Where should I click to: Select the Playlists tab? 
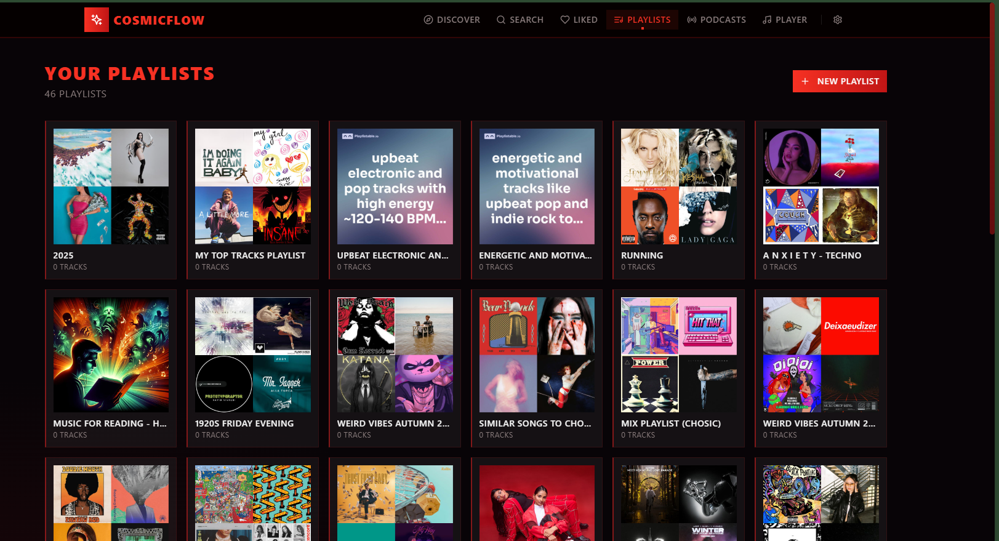[643, 20]
